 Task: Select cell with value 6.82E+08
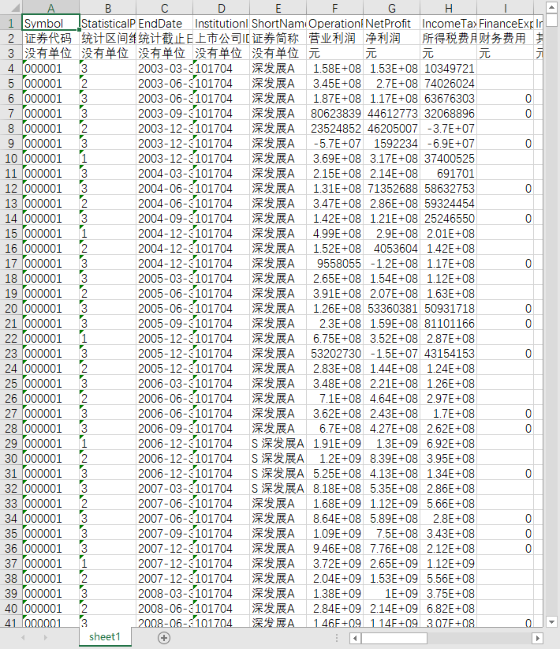(x=448, y=608)
